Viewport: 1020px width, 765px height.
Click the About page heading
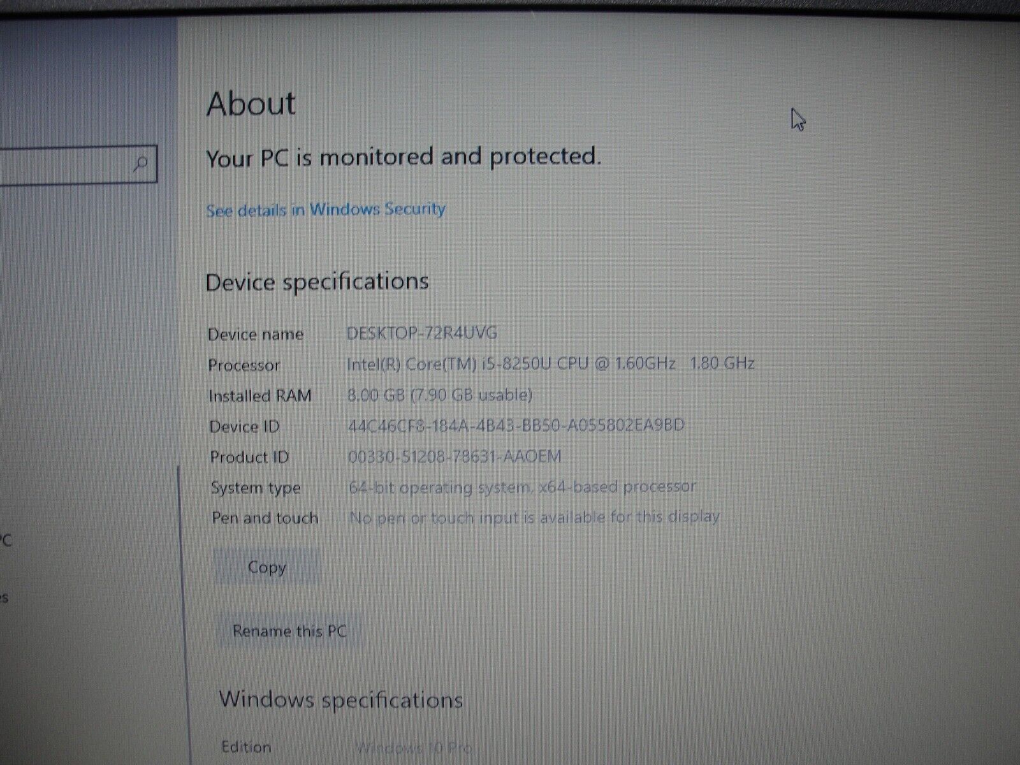click(251, 103)
